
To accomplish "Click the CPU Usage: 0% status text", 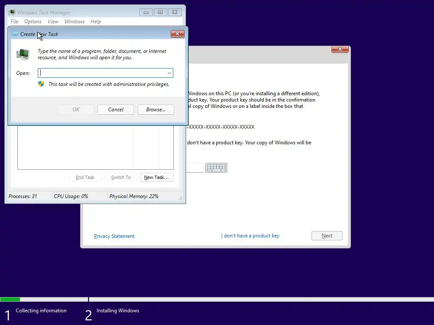I will pyautogui.click(x=71, y=196).
